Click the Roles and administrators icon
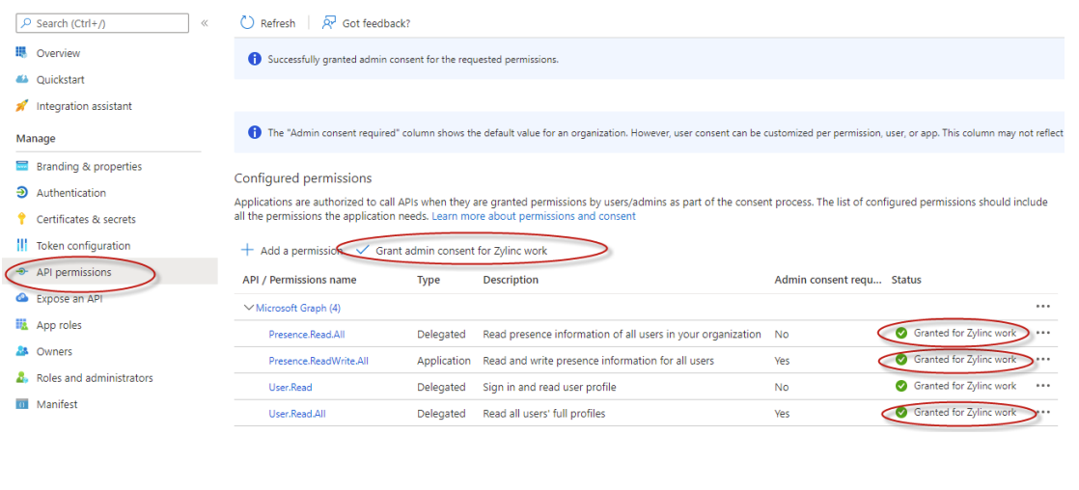 tap(21, 378)
